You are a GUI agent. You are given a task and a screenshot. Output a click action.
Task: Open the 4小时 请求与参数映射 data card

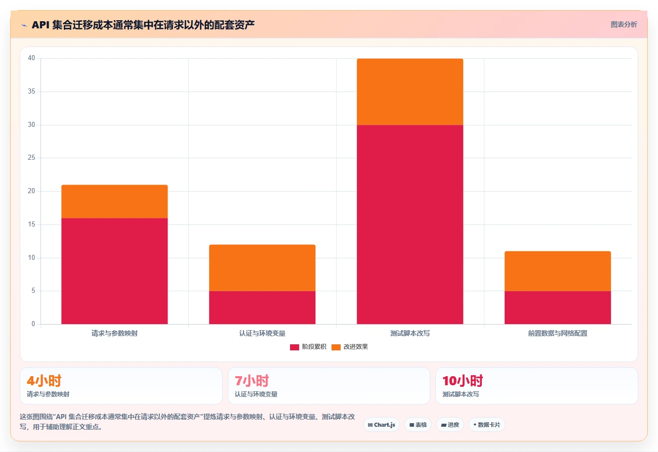point(121,386)
